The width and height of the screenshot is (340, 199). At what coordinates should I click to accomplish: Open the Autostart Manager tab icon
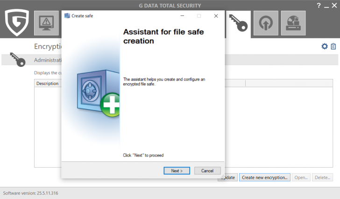(266, 23)
